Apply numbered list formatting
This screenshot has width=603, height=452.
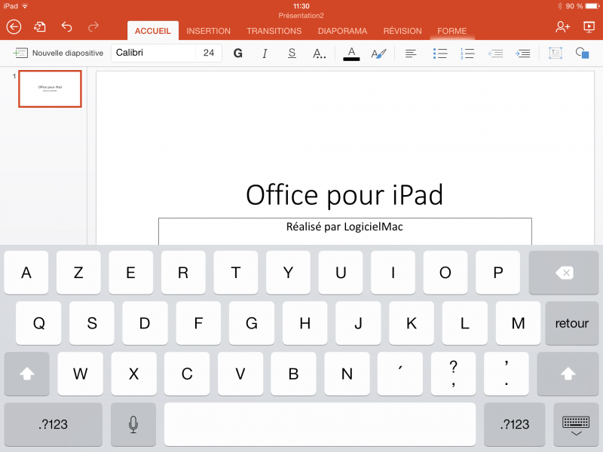coord(467,53)
